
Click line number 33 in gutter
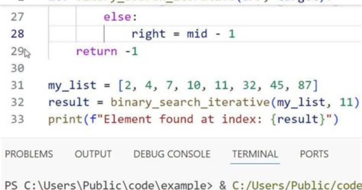click(x=17, y=120)
